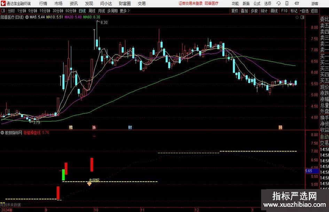Click the 通达信 red logo icon
This screenshot has width=329, height=212.
click(3, 3)
